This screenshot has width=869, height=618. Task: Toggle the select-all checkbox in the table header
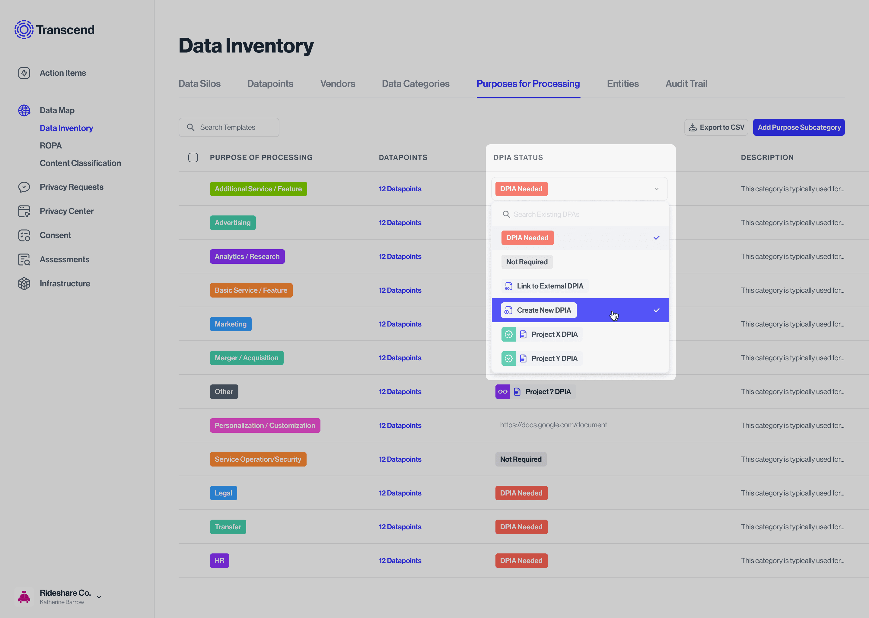pyautogui.click(x=193, y=157)
